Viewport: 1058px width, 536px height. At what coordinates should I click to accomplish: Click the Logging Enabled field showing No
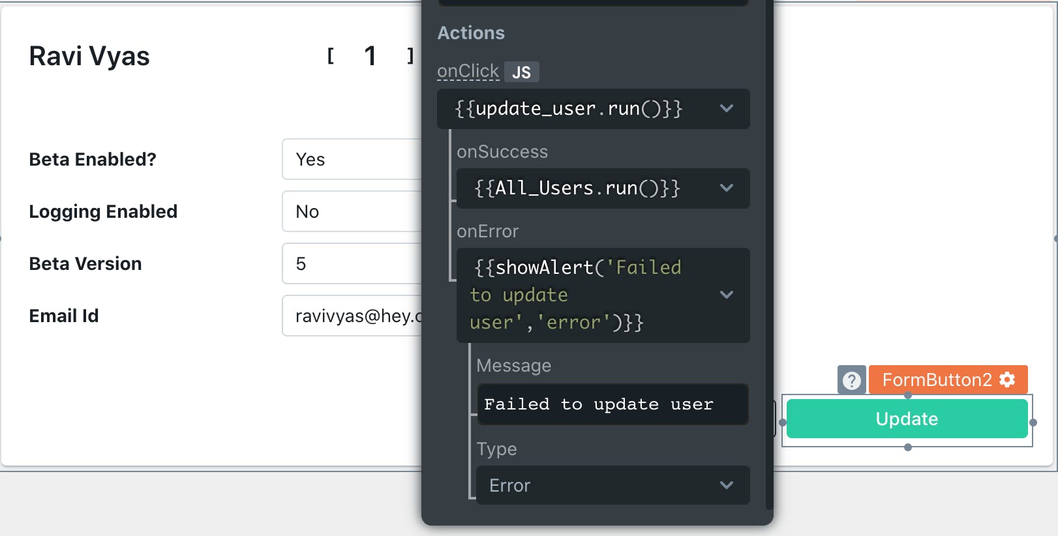352,211
